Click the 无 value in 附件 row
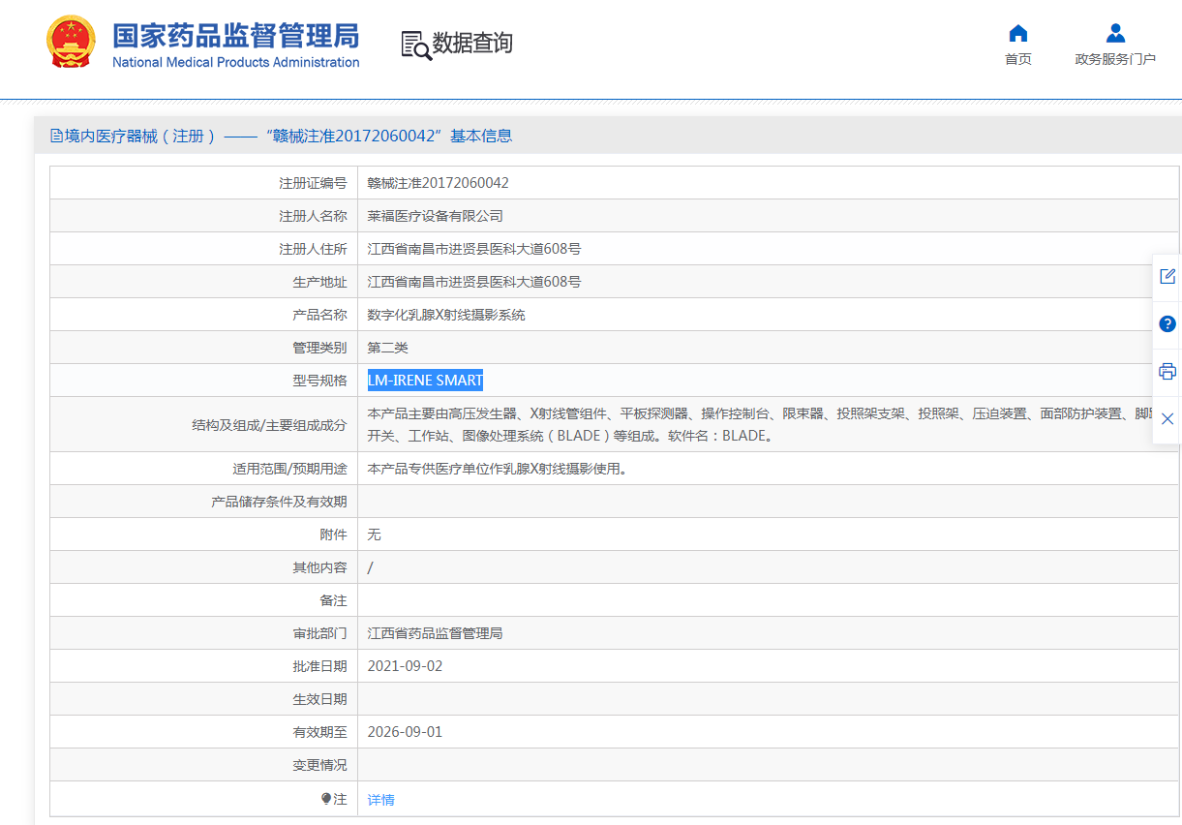1182x825 pixels. click(375, 535)
